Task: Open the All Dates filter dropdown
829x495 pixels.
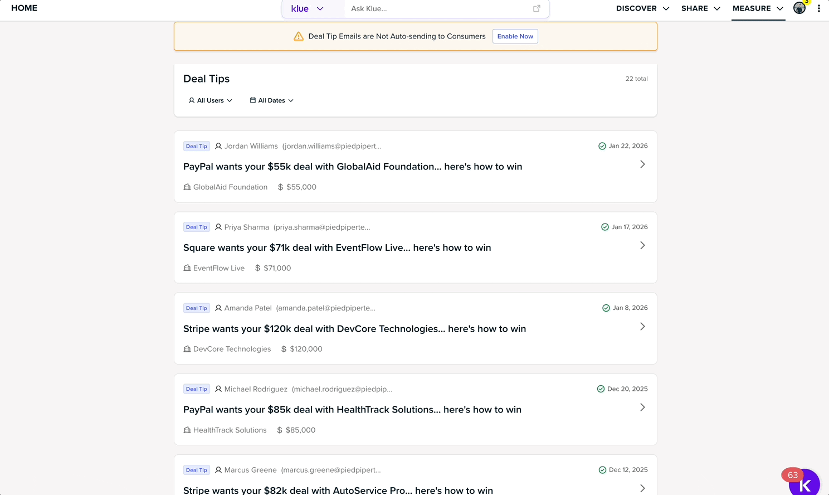Action: (x=272, y=100)
